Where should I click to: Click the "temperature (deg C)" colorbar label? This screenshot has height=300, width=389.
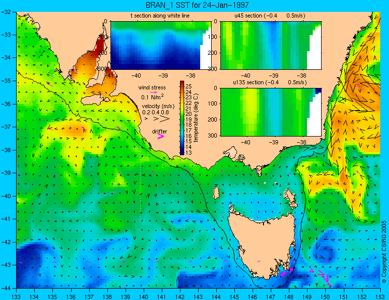pos(196,118)
